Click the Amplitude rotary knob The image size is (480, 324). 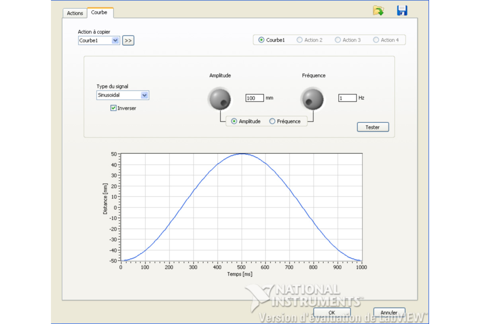[x=219, y=99]
